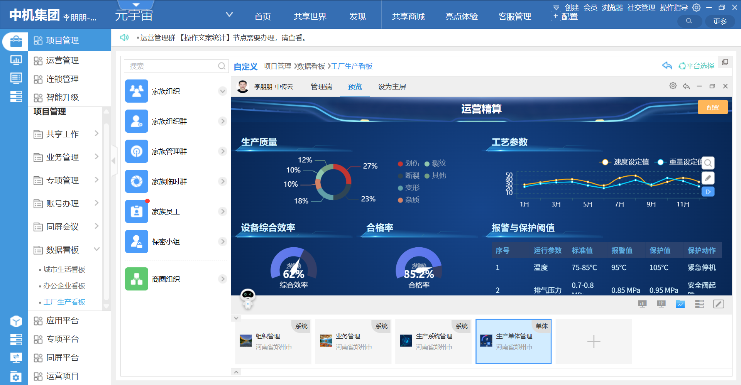Click the speaker announcement icon
This screenshot has height=385, width=741.
pyautogui.click(x=124, y=37)
